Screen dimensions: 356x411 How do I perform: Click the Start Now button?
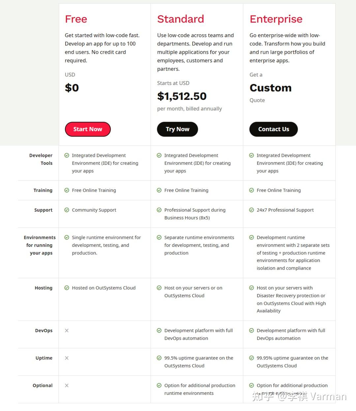[88, 129]
